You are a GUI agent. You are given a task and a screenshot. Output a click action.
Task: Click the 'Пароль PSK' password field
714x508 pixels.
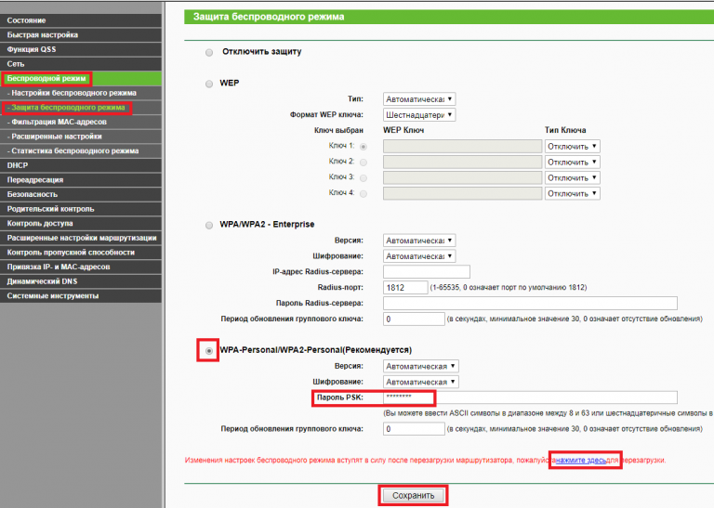tap(528, 397)
